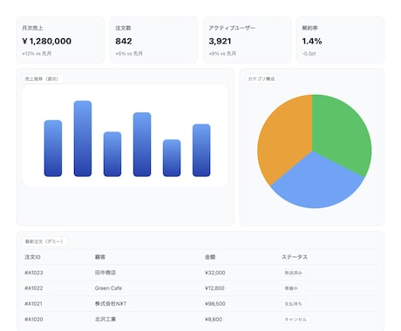401x331 pixels.
Task: Click the アクティブユーザー card title
Action: click(x=232, y=28)
